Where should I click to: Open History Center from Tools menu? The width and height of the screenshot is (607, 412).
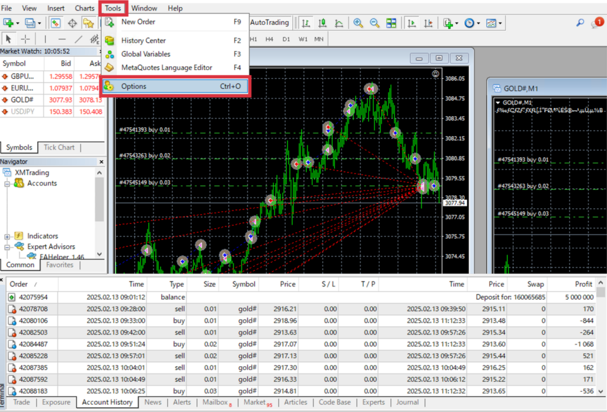[175, 40]
